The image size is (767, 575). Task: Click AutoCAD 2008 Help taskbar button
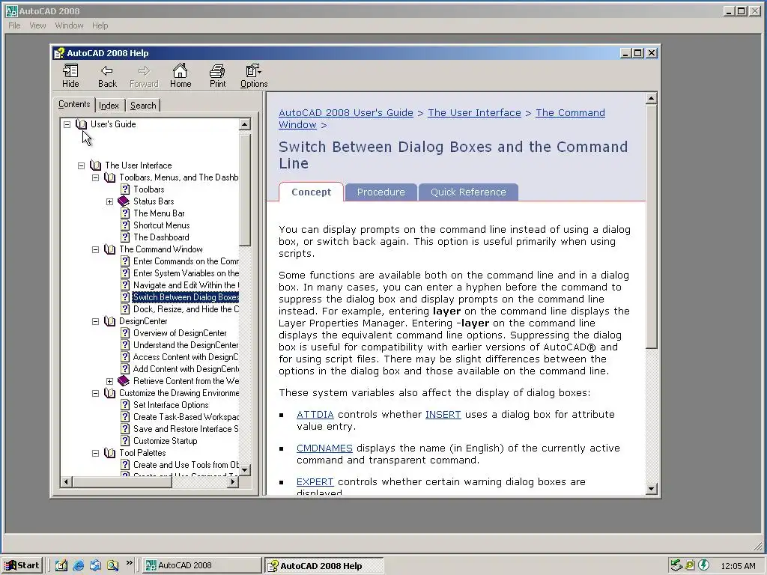pyautogui.click(x=324, y=566)
